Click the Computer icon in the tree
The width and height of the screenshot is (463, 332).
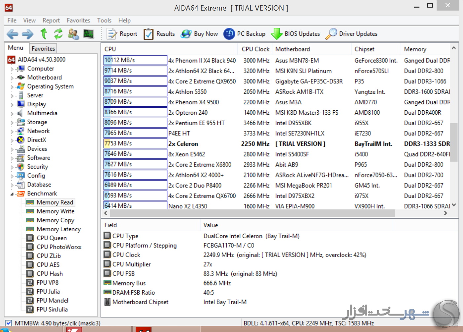tap(21, 69)
